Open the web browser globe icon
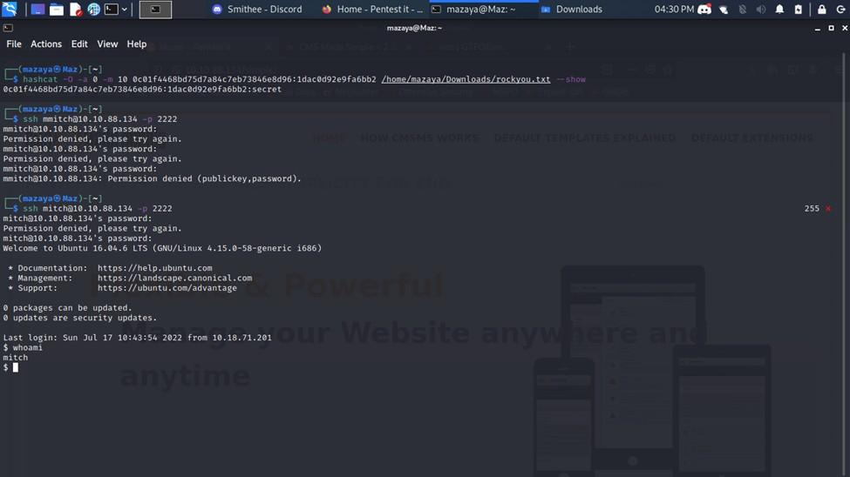Image resolution: width=850 pixels, height=477 pixels. (93, 10)
